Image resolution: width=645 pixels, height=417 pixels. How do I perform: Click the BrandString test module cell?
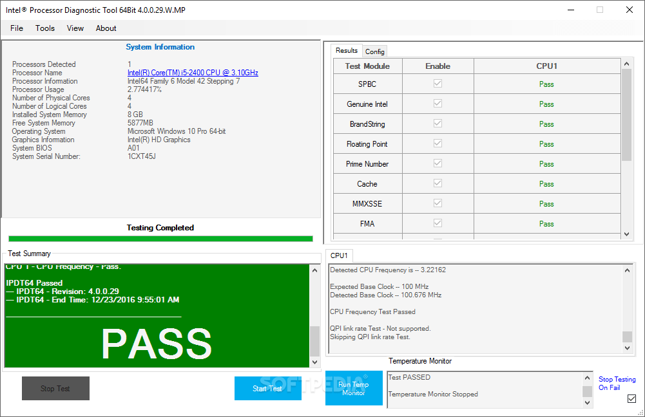point(367,124)
